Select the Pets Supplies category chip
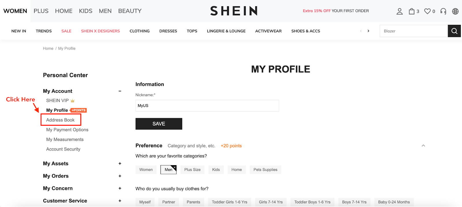 click(x=265, y=170)
